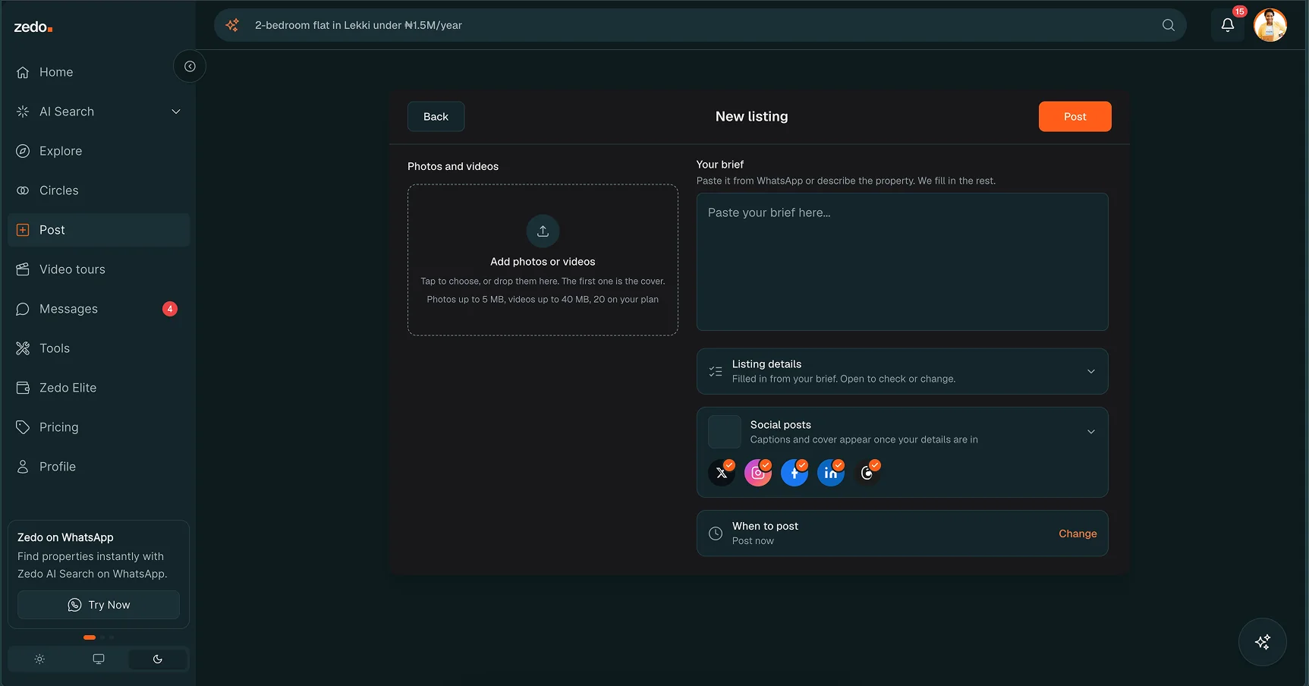
Task: Open Video tours in sidebar
Action: [99, 269]
